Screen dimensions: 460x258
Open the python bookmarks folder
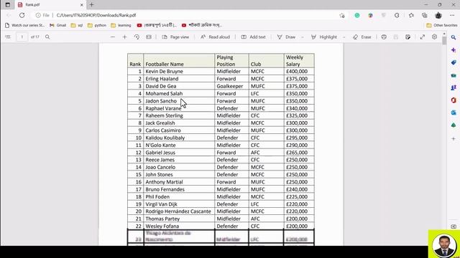click(97, 26)
